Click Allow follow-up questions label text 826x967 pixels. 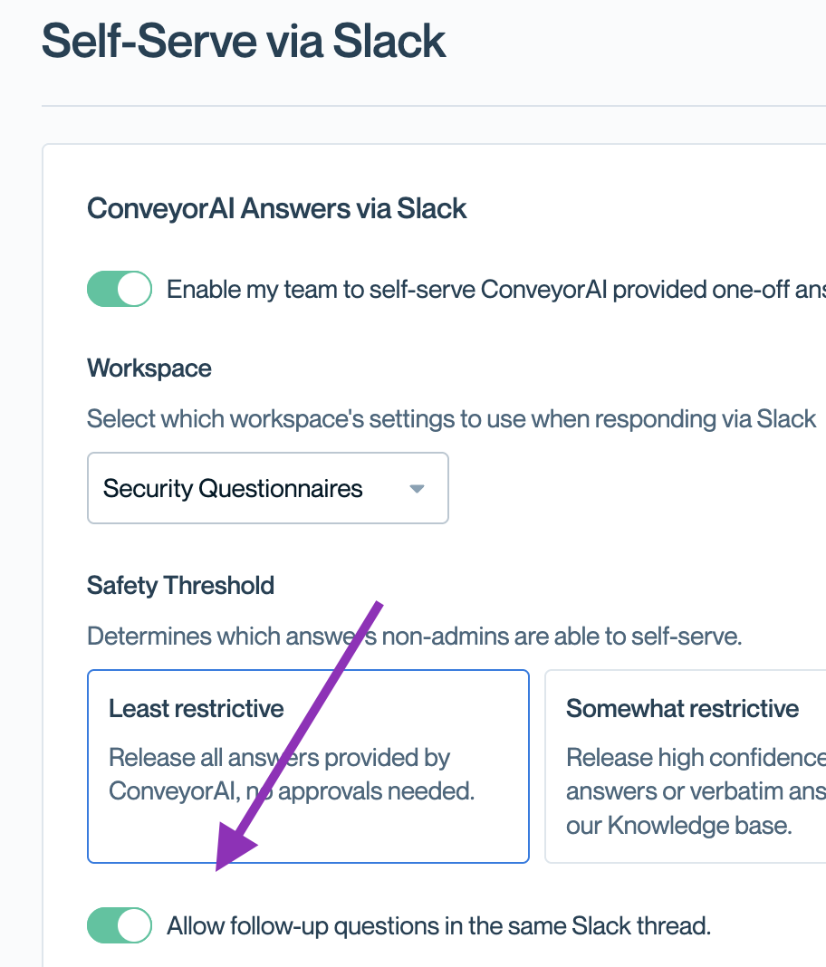(438, 925)
